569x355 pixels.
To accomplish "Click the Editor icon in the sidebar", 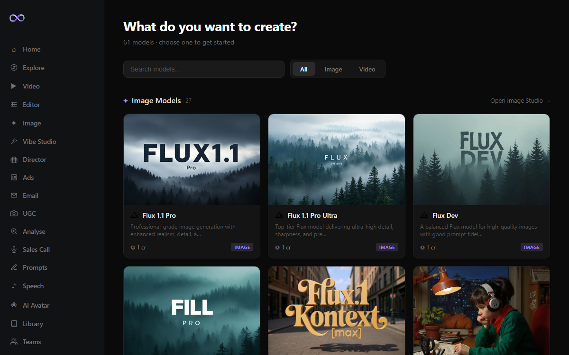I will pos(14,105).
